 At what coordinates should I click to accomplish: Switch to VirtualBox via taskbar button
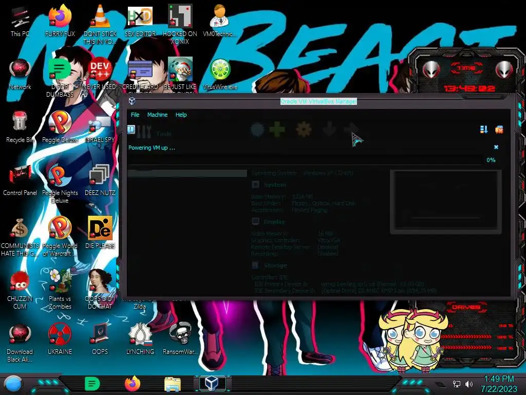coord(212,383)
